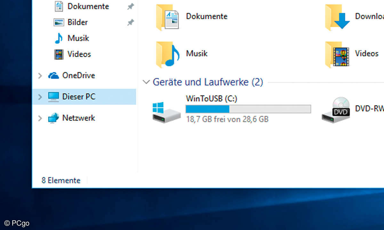
Task: Click the WinToUSB storage usage bar
Action: 248,109
